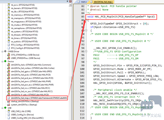Select stm32h7xx_hal_pcd_ex.c in the tree

(x=32, y=78)
